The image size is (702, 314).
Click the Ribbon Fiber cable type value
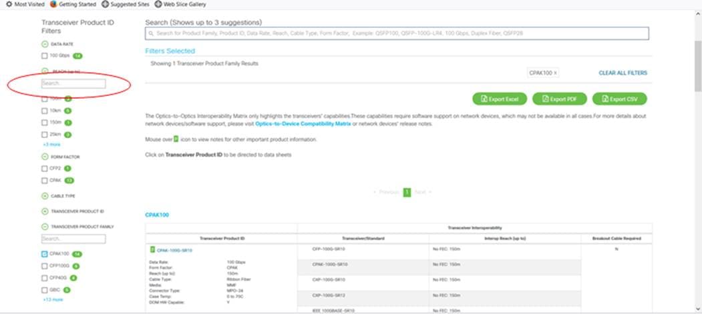(238, 279)
